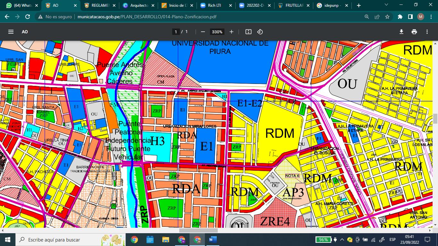Click the zoom in plus button
438x246 pixels.
click(x=232, y=32)
